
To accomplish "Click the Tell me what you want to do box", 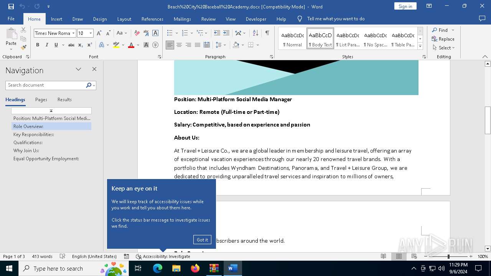I will (x=336, y=19).
